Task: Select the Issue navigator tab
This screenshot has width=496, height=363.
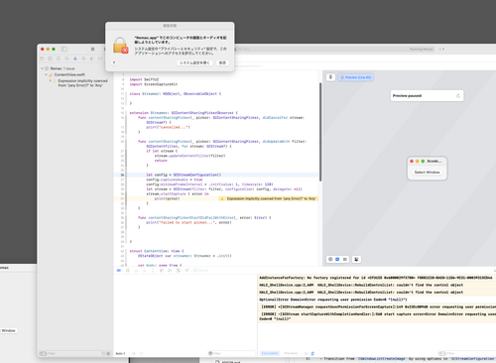Action: point(75,59)
